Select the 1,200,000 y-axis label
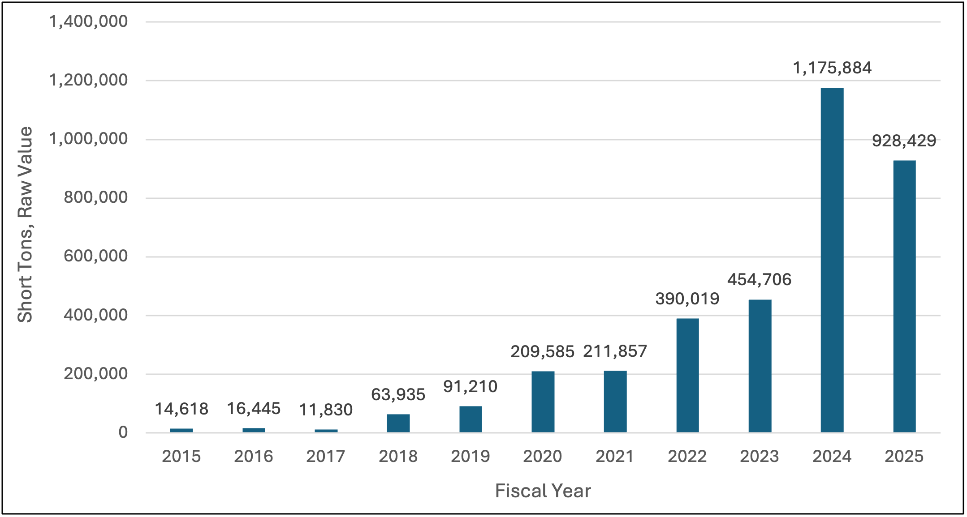The width and height of the screenshot is (967, 517). pos(88,81)
